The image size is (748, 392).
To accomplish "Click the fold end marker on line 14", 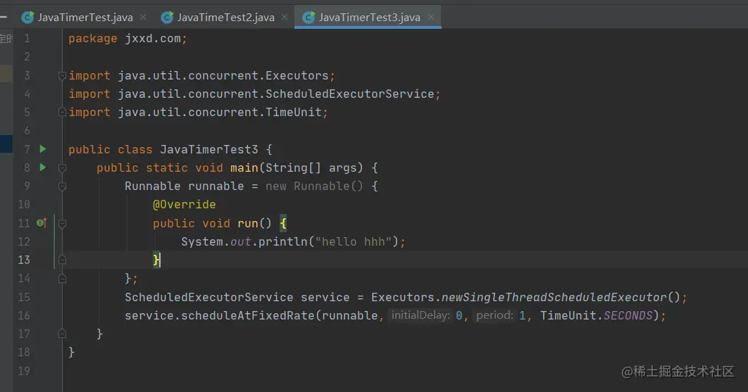I will pos(62,279).
